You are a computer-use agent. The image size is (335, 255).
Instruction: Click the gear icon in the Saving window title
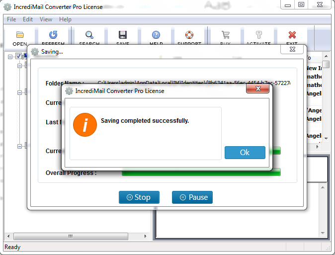(35, 52)
